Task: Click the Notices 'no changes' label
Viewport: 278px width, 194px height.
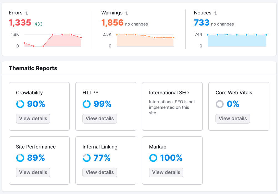Action: tap(222, 24)
